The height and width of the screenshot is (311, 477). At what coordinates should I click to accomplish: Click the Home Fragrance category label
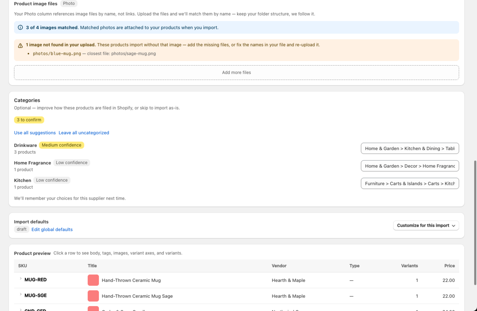pos(32,163)
